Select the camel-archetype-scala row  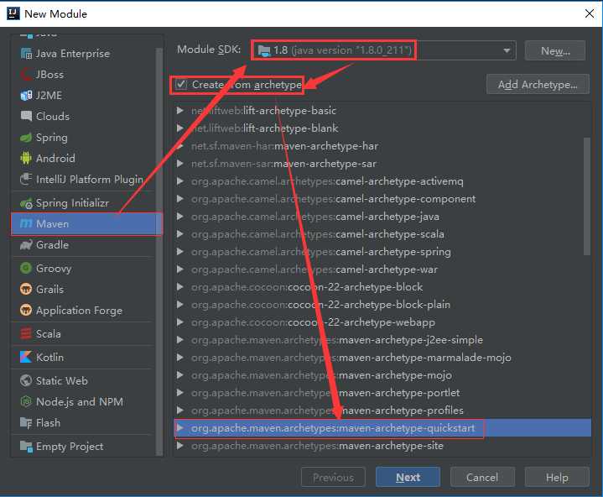tap(382, 234)
